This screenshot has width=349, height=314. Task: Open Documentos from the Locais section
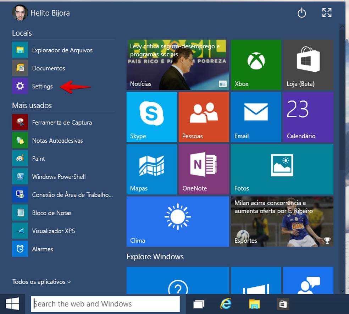tap(48, 68)
